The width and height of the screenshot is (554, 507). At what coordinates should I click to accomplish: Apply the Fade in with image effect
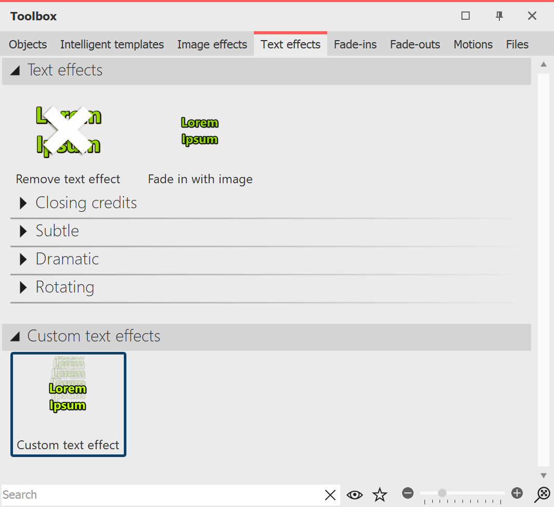pos(200,130)
